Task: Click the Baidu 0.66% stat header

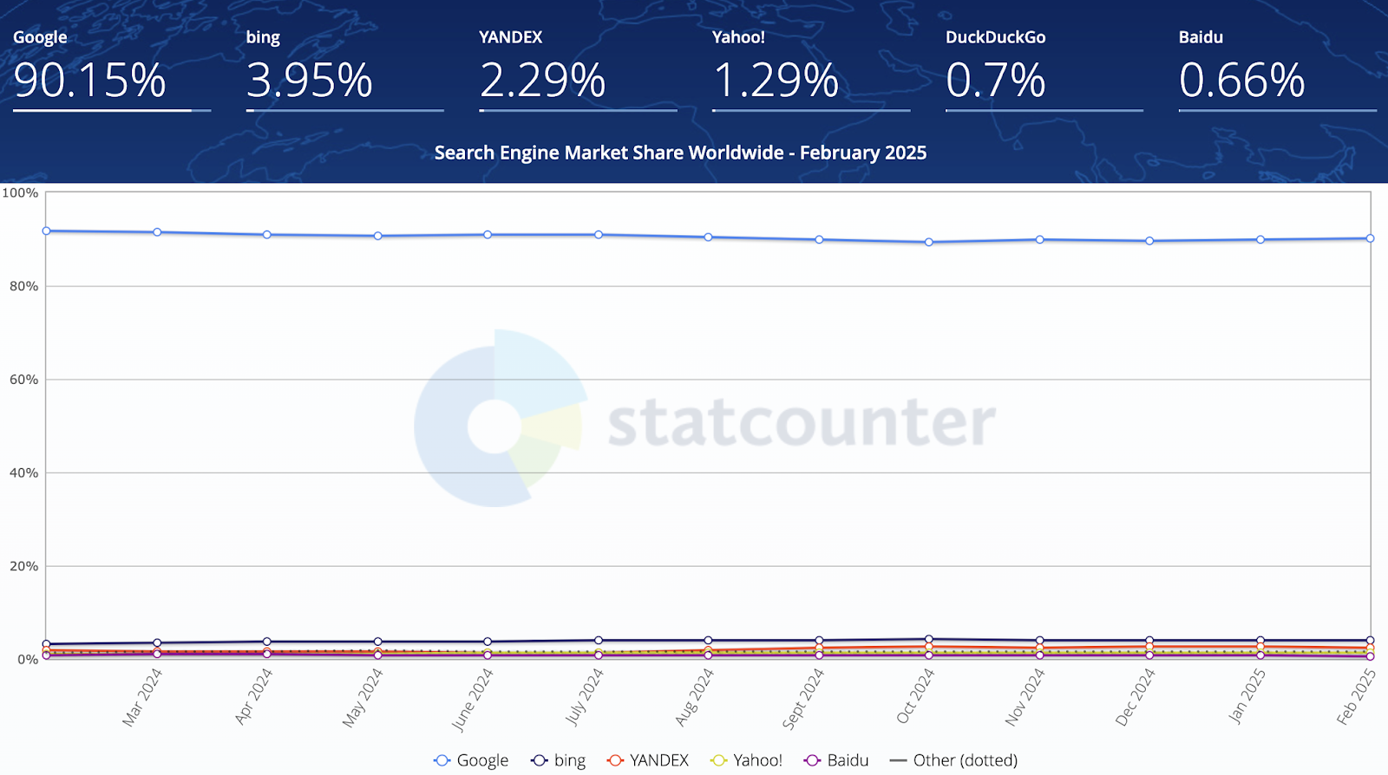Action: click(1278, 69)
